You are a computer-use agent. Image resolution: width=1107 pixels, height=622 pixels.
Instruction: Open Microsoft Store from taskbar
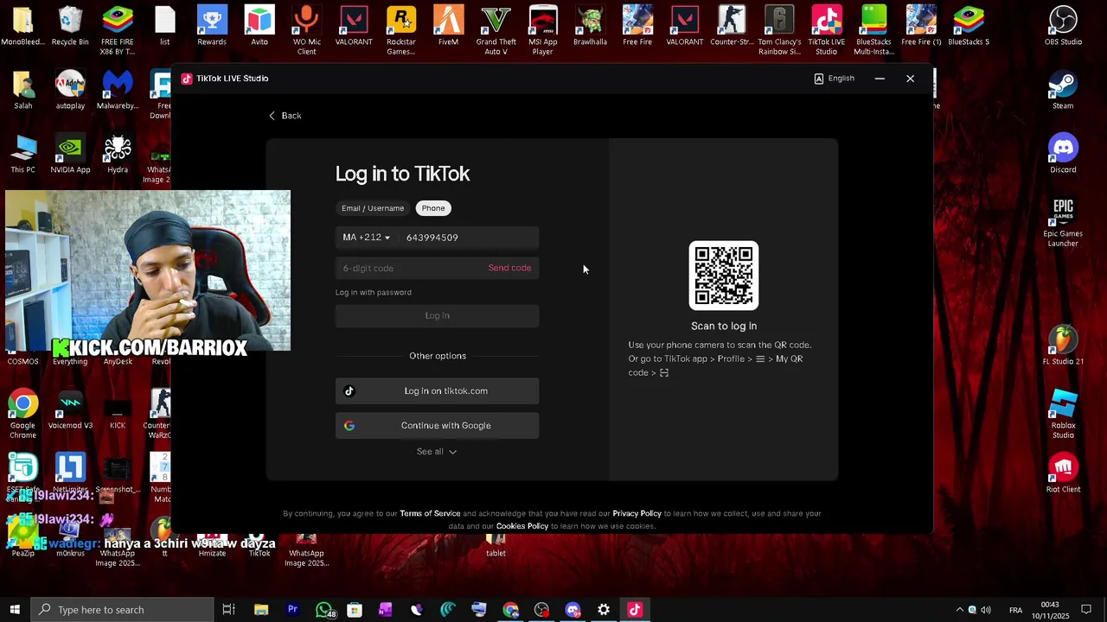click(355, 610)
